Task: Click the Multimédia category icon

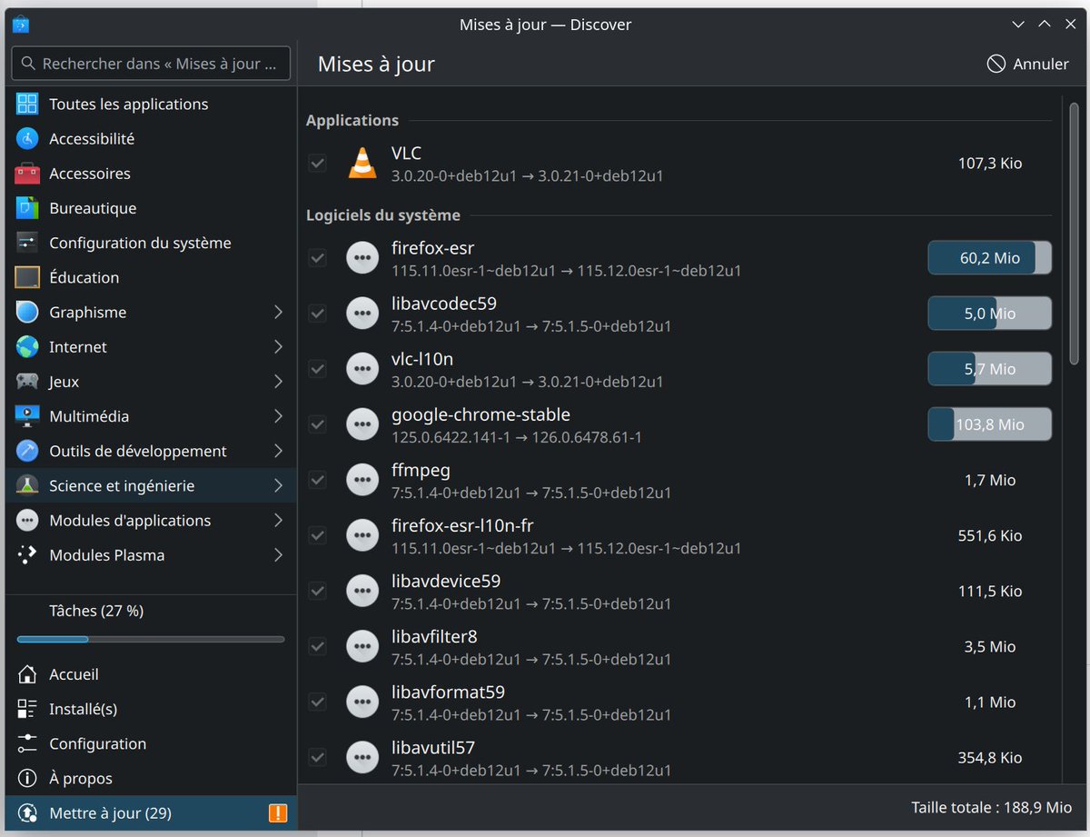Action: pyautogui.click(x=27, y=416)
